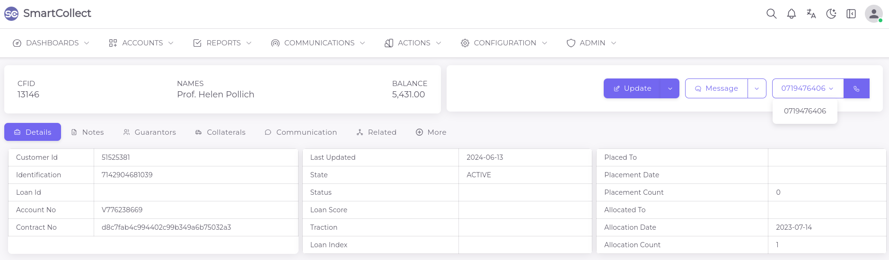Click the Update button
Viewport: 889px width, 260px height.
click(632, 88)
